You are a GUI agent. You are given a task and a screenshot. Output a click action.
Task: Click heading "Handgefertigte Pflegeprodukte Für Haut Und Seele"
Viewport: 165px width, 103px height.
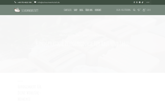82,43
